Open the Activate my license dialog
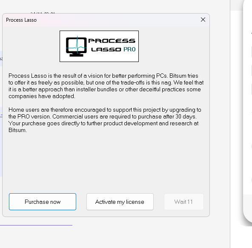The image size is (252, 248). [120, 202]
